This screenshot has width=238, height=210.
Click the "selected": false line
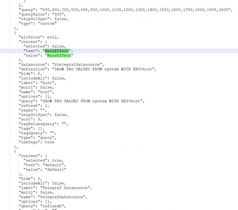click(45, 46)
